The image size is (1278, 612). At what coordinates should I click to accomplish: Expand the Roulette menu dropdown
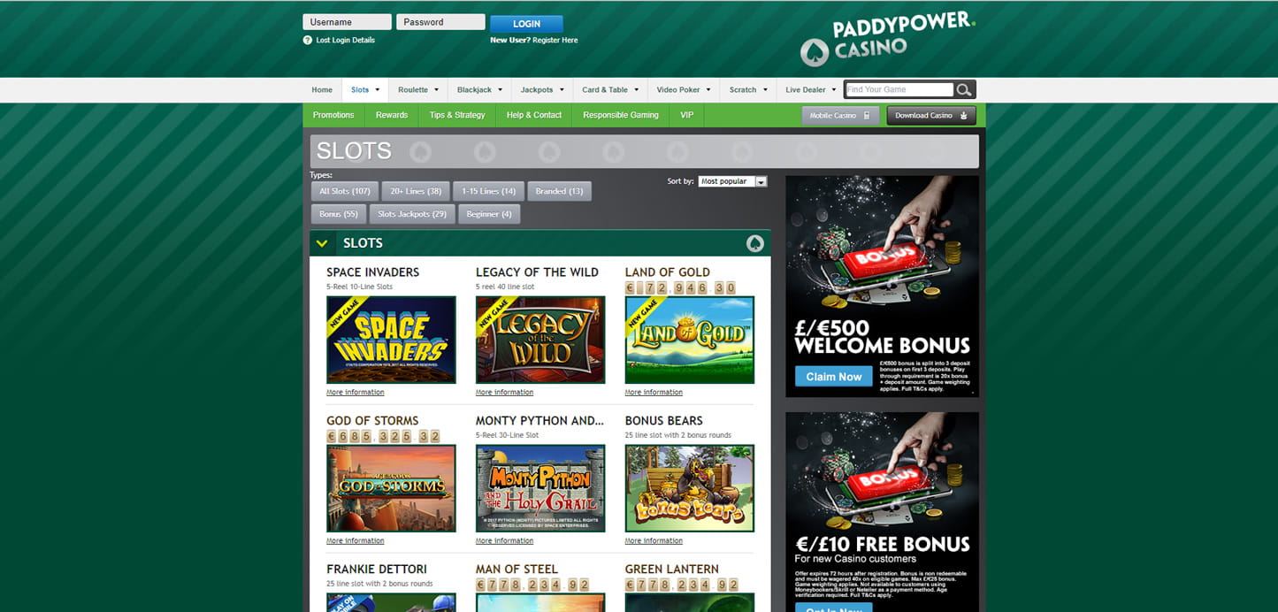[x=436, y=90]
